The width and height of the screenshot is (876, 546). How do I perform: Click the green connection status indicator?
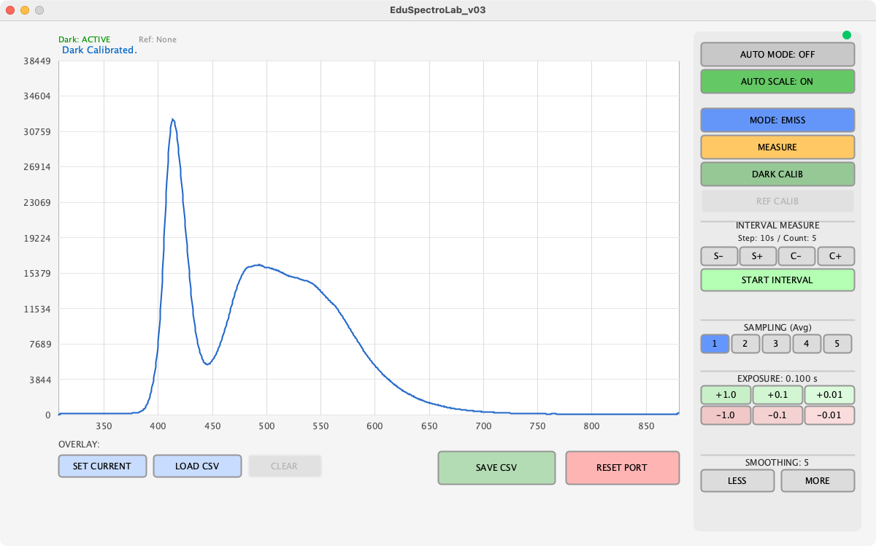pyautogui.click(x=847, y=34)
